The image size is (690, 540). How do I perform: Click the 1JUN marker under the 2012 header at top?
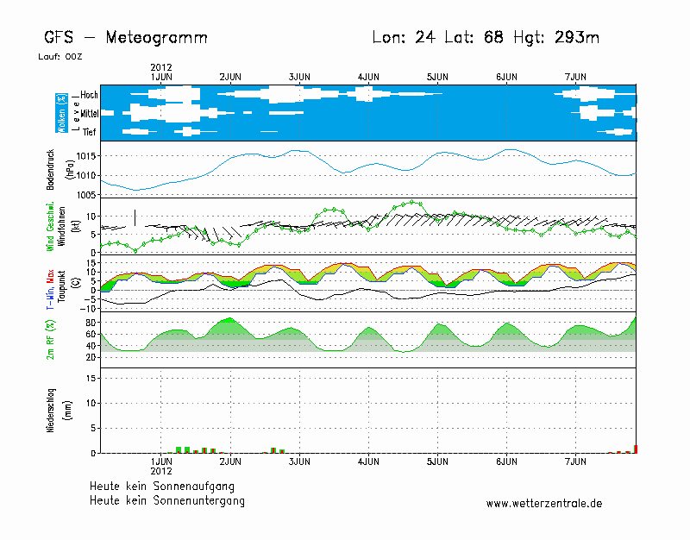161,77
